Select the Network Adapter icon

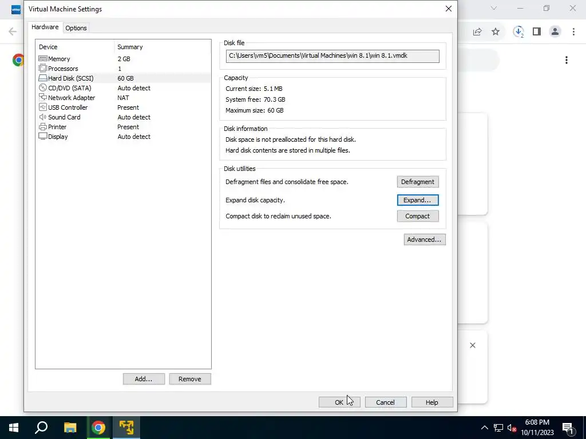pyautogui.click(x=42, y=97)
